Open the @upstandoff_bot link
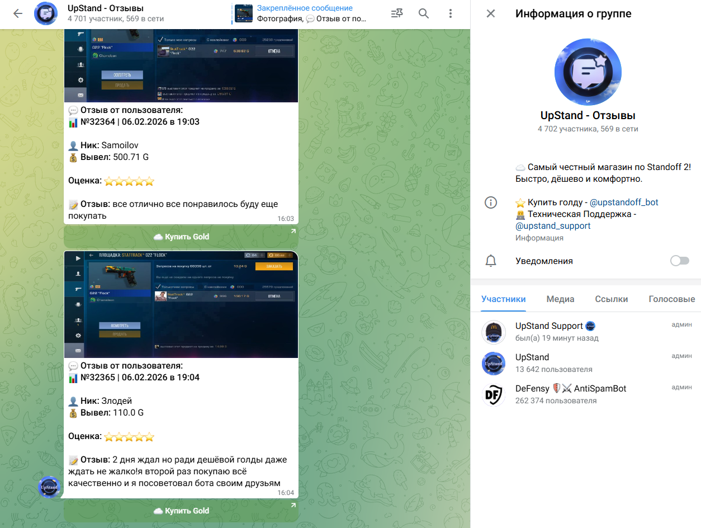The width and height of the screenshot is (701, 528). click(x=624, y=202)
